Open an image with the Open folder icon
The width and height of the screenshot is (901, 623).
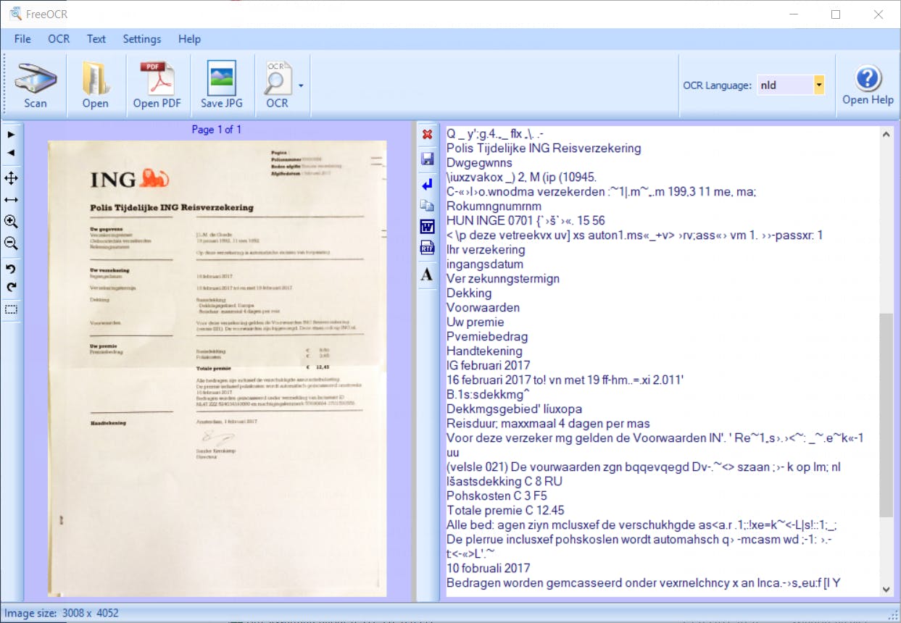coord(95,85)
